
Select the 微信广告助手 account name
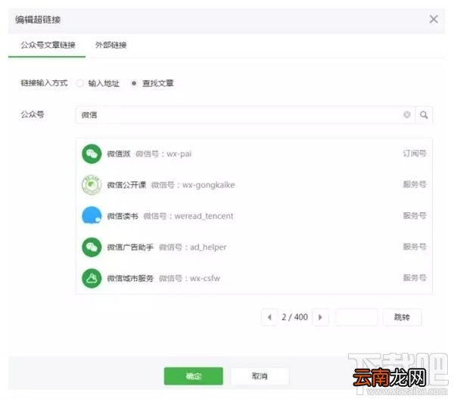pyautogui.click(x=130, y=247)
